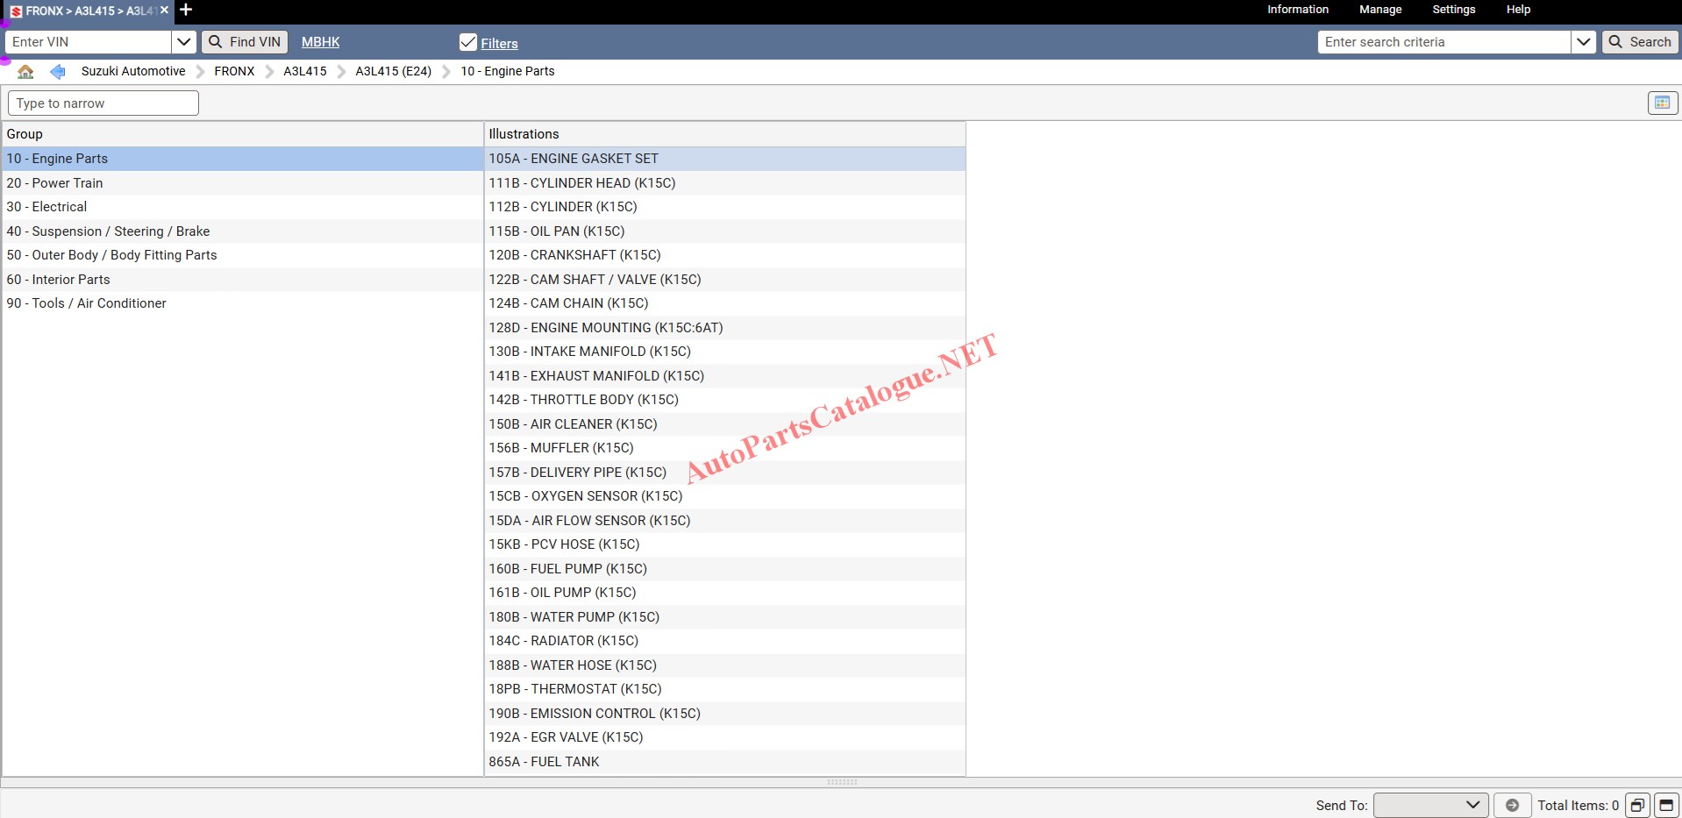The image size is (1682, 818).
Task: Select 40 - Suspension / Steering / Brake group
Action: coord(108,231)
